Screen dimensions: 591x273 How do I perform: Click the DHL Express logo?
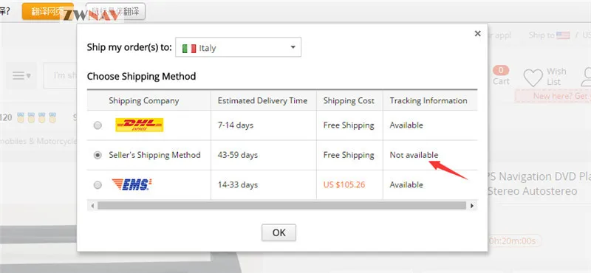tap(140, 125)
